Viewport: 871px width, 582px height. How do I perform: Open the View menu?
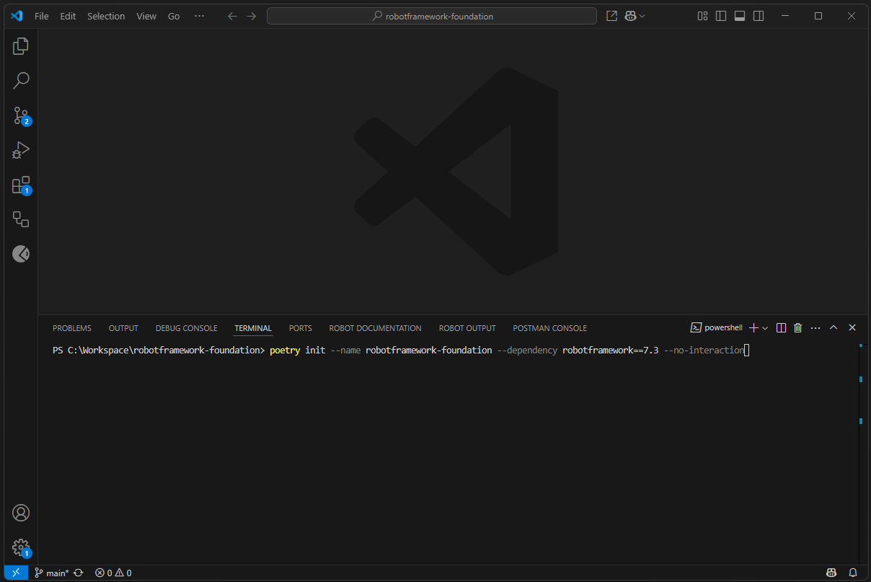(146, 16)
